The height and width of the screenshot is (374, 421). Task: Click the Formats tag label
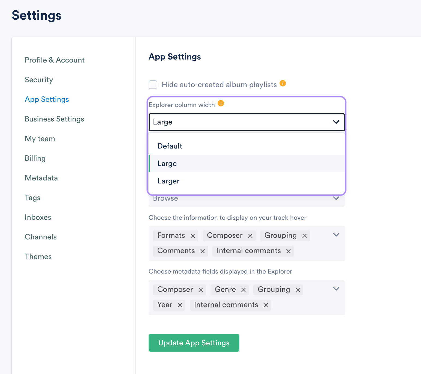click(x=171, y=236)
